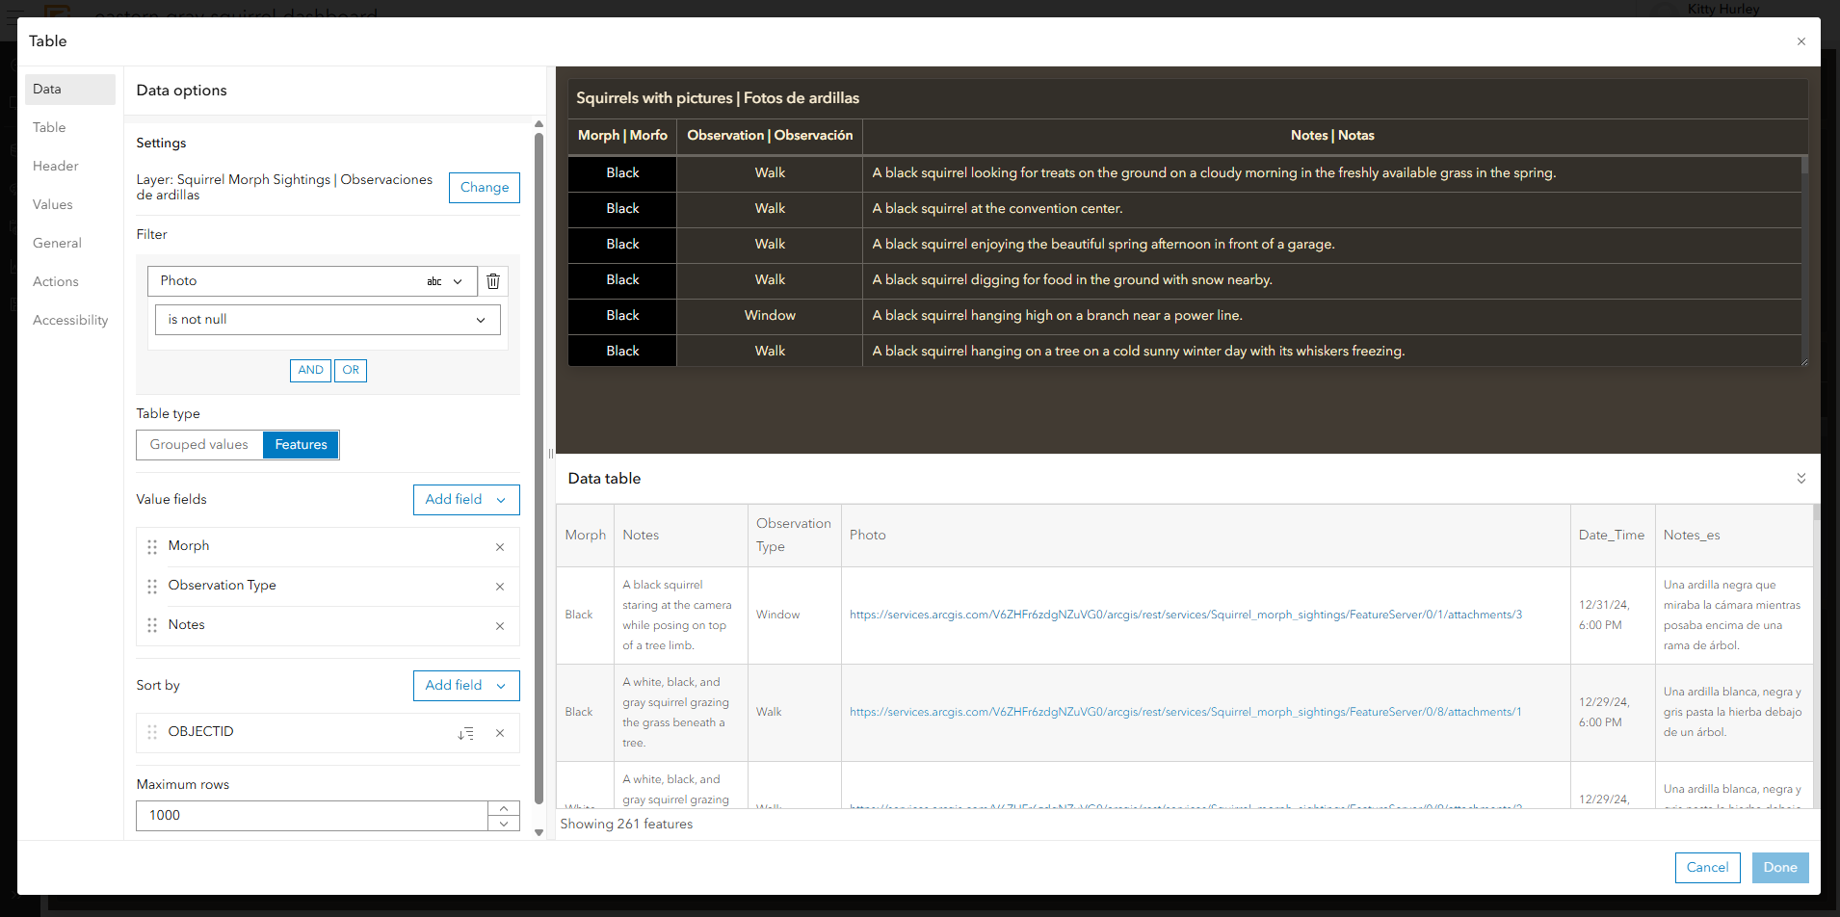Remove OBJECTID from Sort by
Image resolution: width=1840 pixels, height=917 pixels.
(x=500, y=733)
